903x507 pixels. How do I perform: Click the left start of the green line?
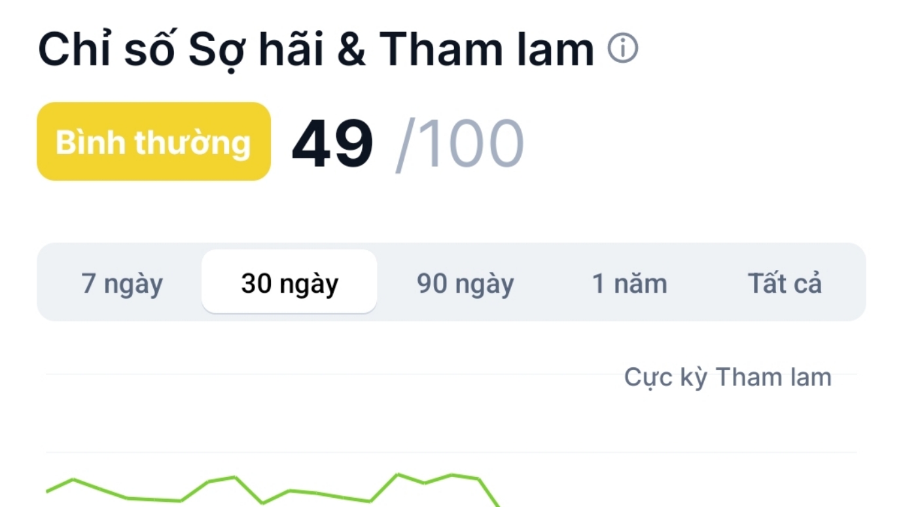click(x=48, y=491)
